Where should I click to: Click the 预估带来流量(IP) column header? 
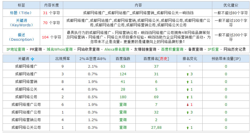(x=226, y=59)
